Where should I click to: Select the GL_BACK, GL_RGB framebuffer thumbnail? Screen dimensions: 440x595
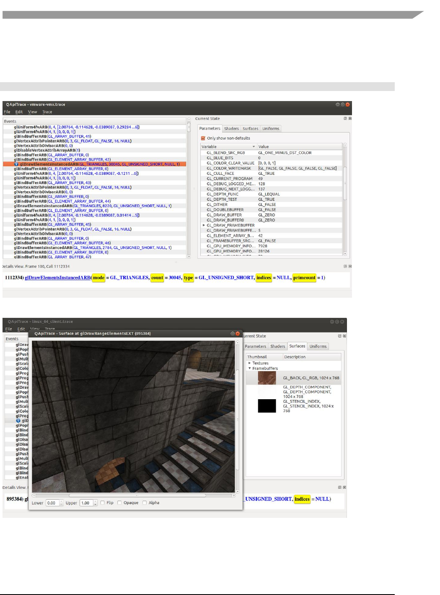(x=267, y=378)
